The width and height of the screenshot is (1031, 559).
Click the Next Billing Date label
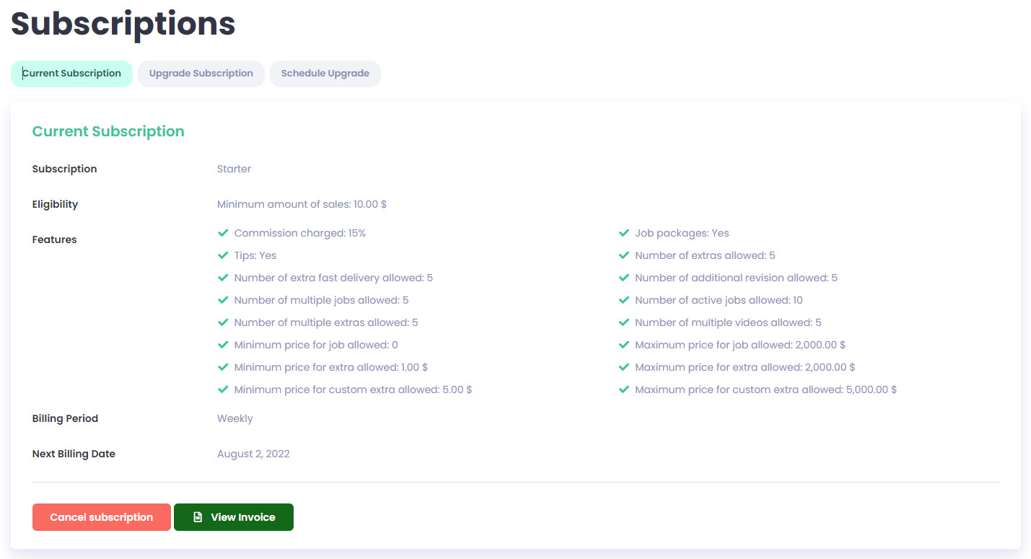[x=74, y=454]
